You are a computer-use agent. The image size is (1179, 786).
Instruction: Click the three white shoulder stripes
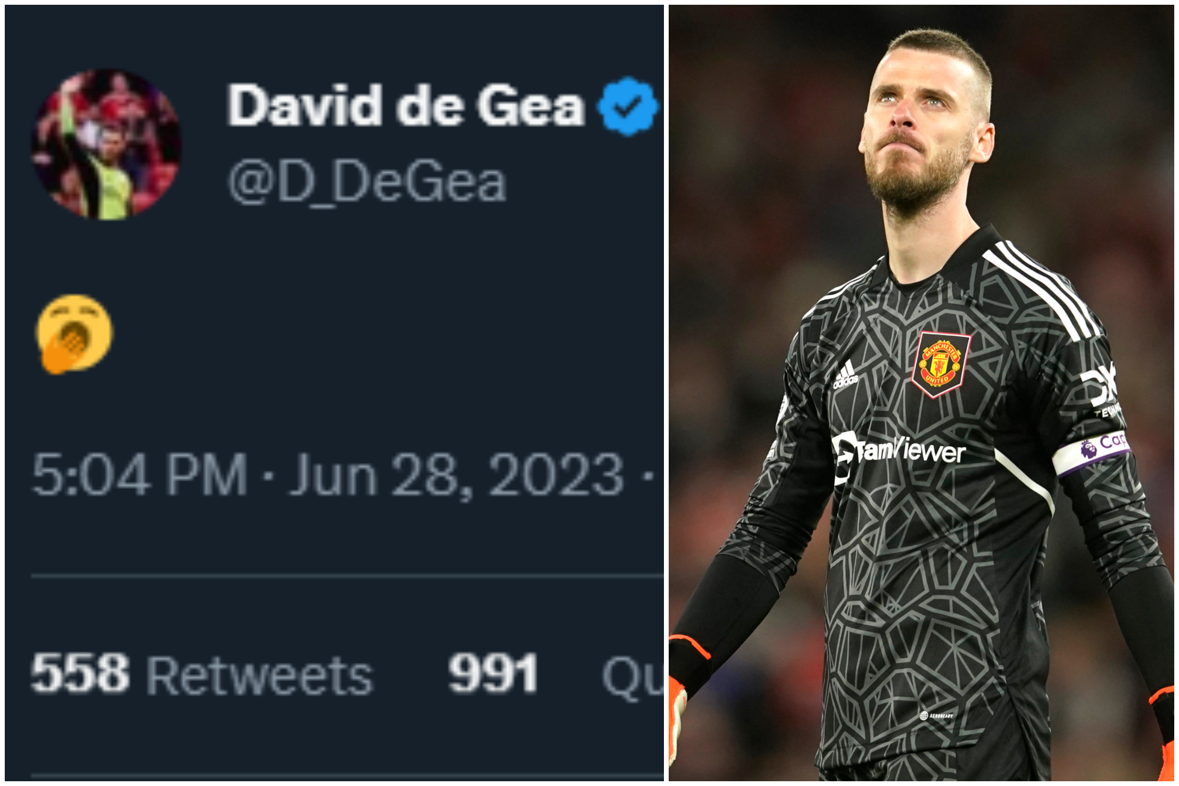[1042, 292]
